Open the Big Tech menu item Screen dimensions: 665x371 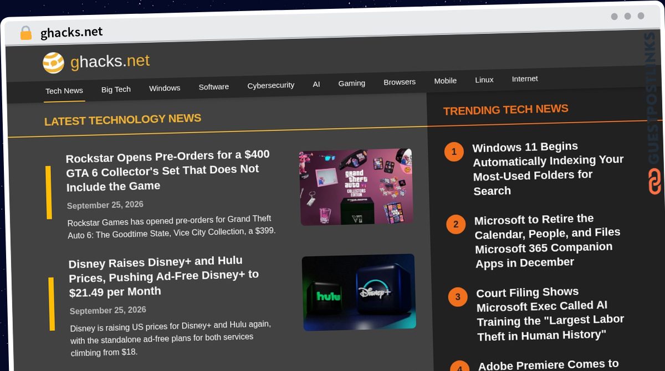point(116,89)
